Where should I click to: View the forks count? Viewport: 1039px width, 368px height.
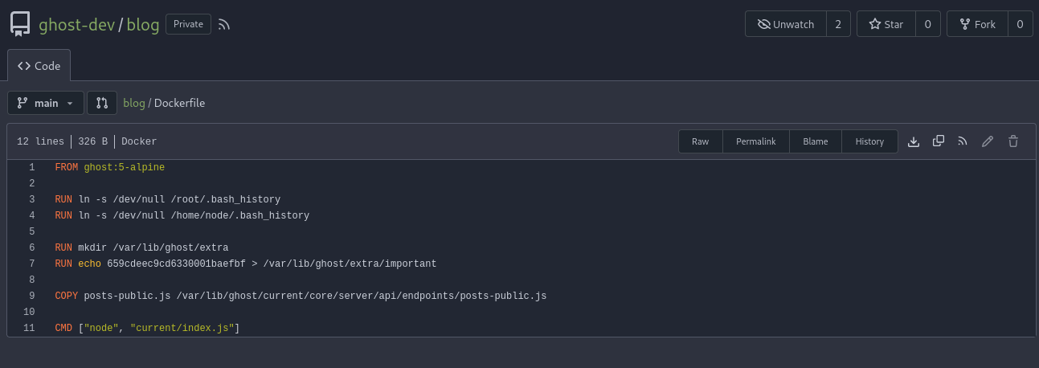pos(1020,24)
